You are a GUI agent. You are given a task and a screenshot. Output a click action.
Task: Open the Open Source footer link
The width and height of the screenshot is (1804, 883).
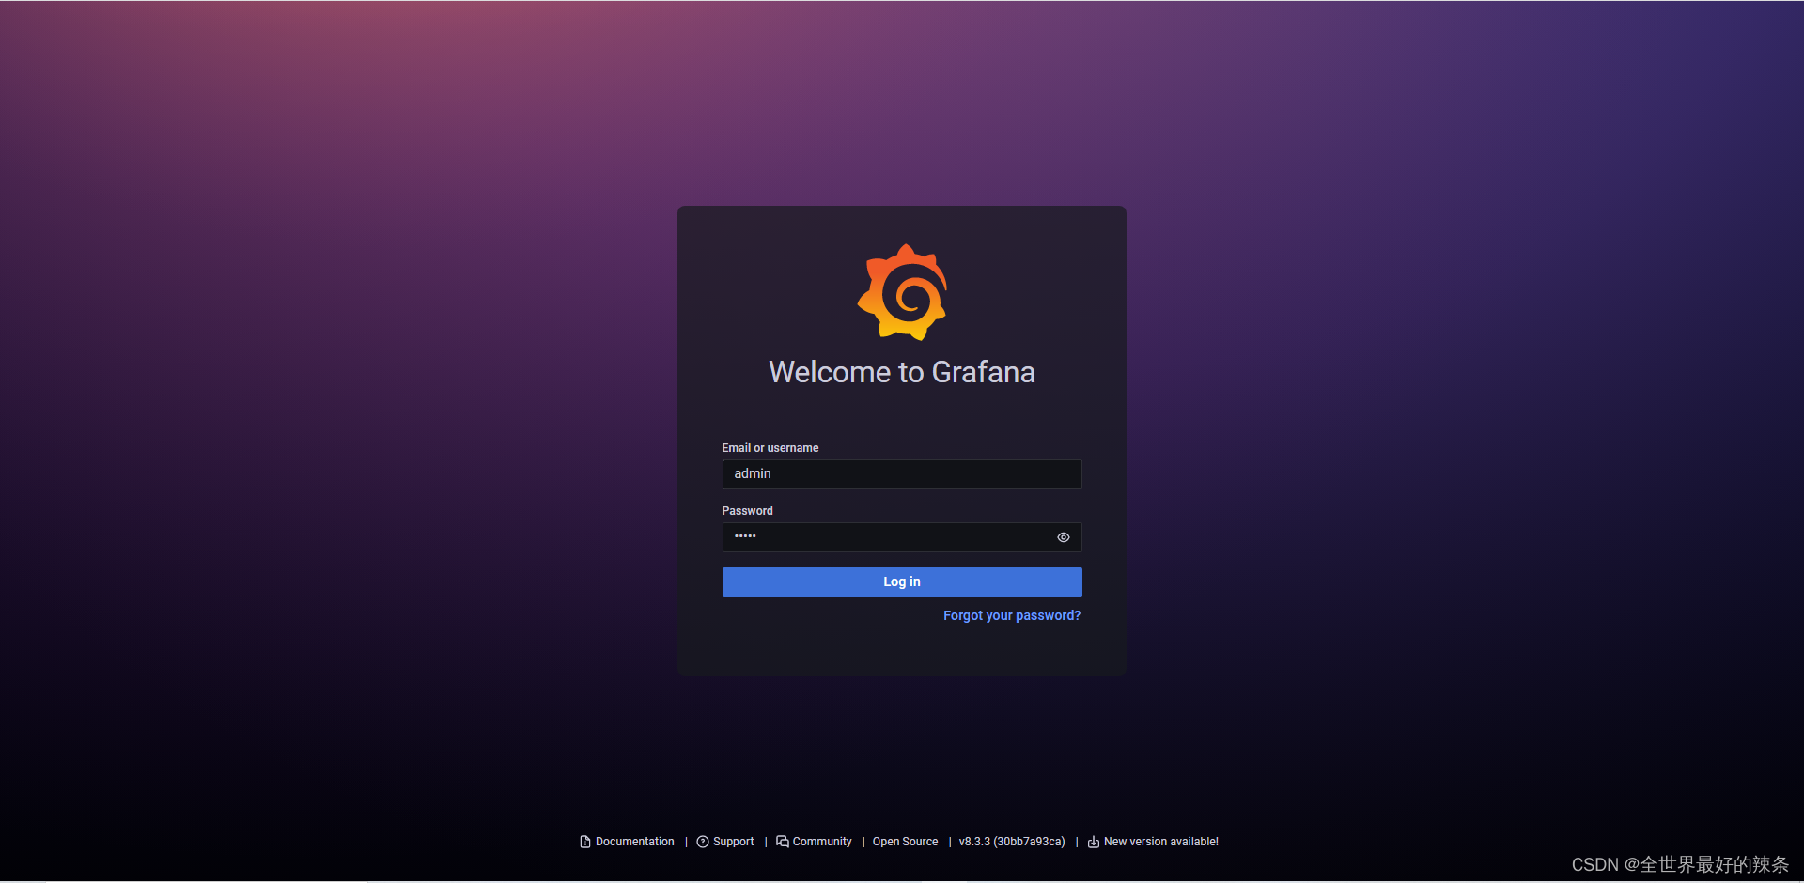(x=905, y=842)
